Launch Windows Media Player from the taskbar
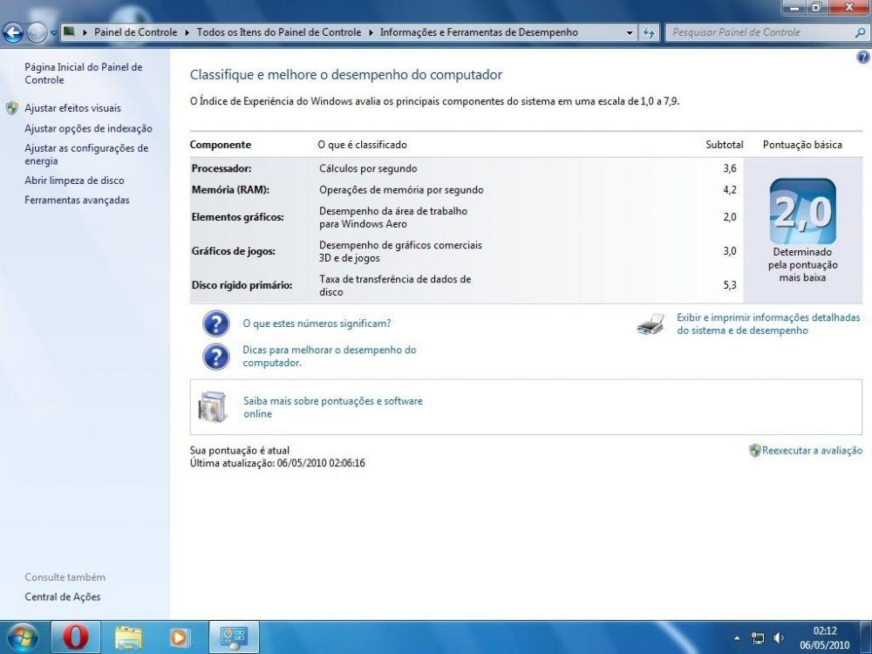The image size is (872, 654). coord(180,637)
